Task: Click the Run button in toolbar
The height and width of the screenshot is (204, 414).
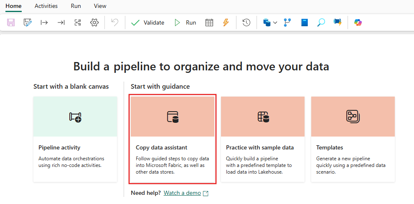Action: tap(185, 22)
